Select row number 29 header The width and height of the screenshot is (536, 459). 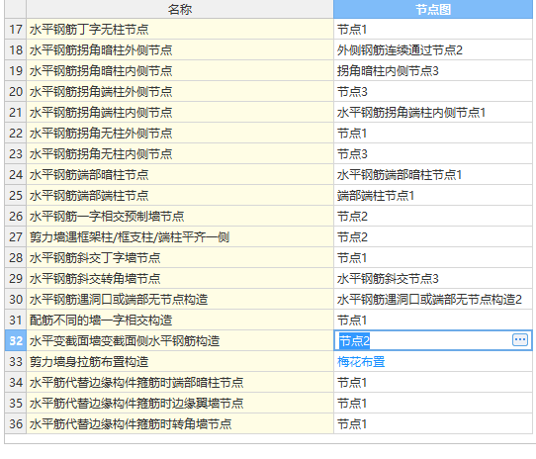(x=16, y=278)
